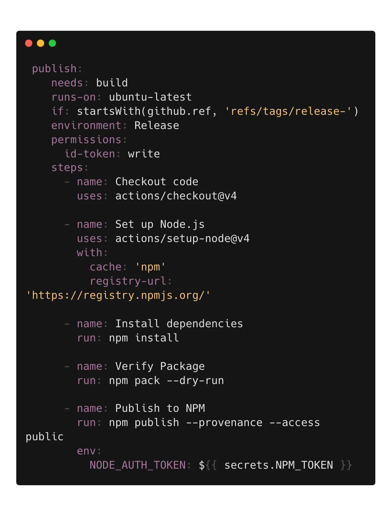Click the 'steps' key
Image resolution: width=391 pixels, height=516 pixels.
click(67, 168)
